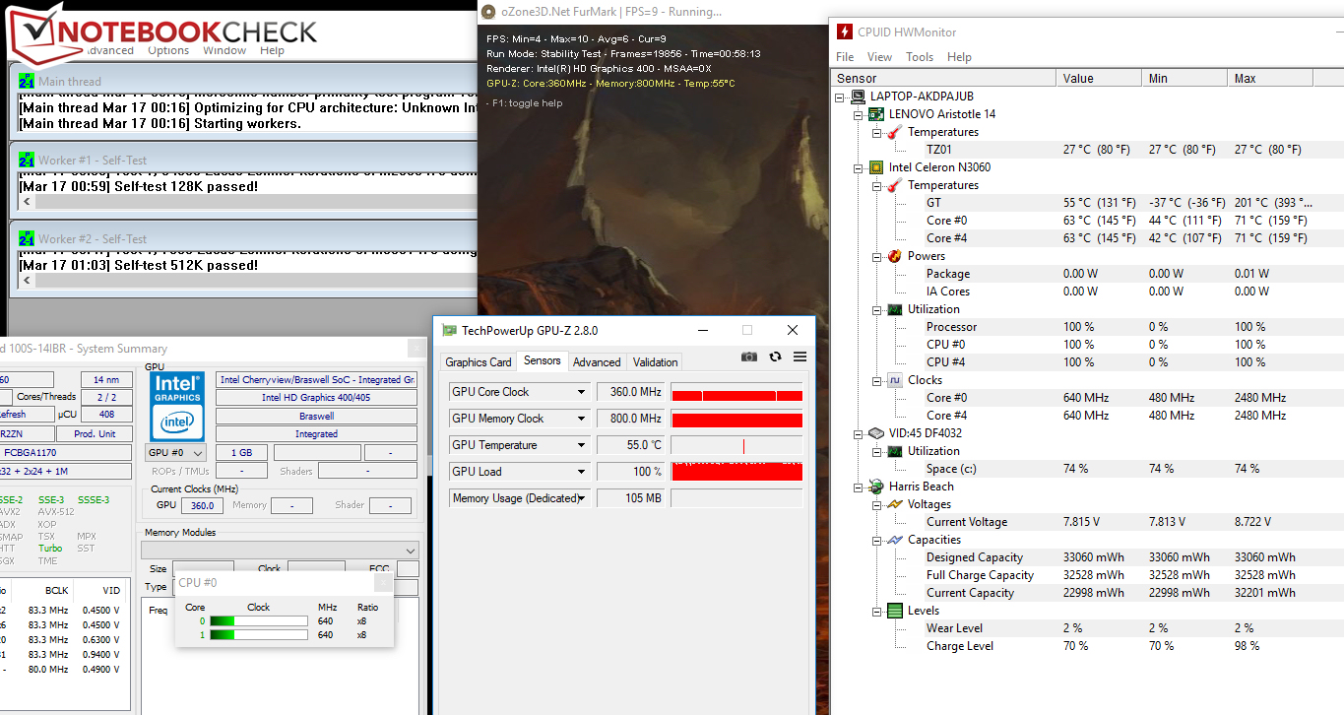The width and height of the screenshot is (1344, 715).
Task: Click the Main thread window icon
Action: click(27, 81)
